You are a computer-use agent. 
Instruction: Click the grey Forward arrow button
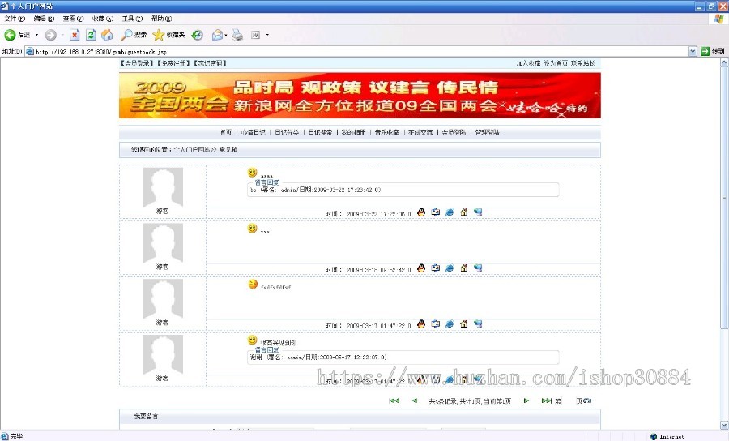coord(51,35)
